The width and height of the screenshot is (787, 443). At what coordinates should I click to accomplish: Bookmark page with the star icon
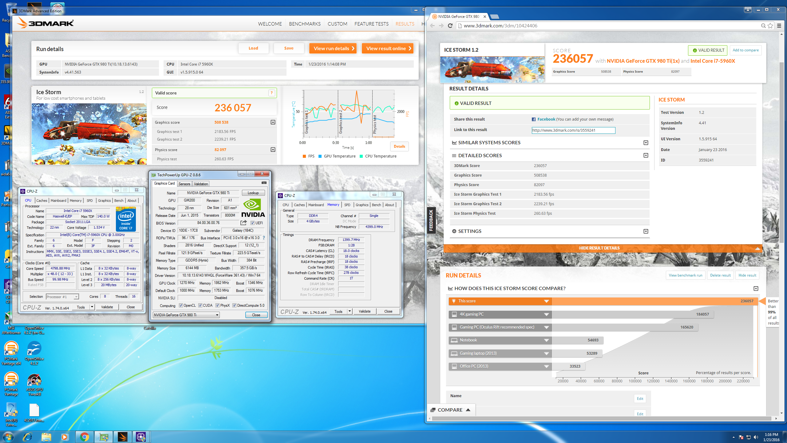point(770,26)
